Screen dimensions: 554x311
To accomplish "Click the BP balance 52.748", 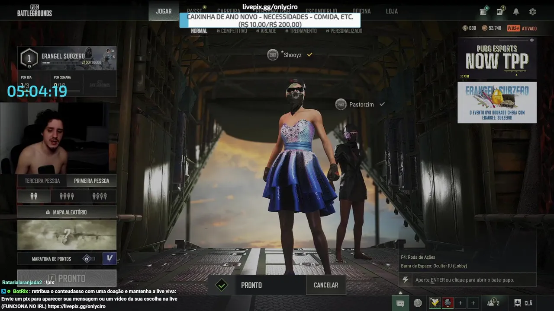I will [491, 28].
